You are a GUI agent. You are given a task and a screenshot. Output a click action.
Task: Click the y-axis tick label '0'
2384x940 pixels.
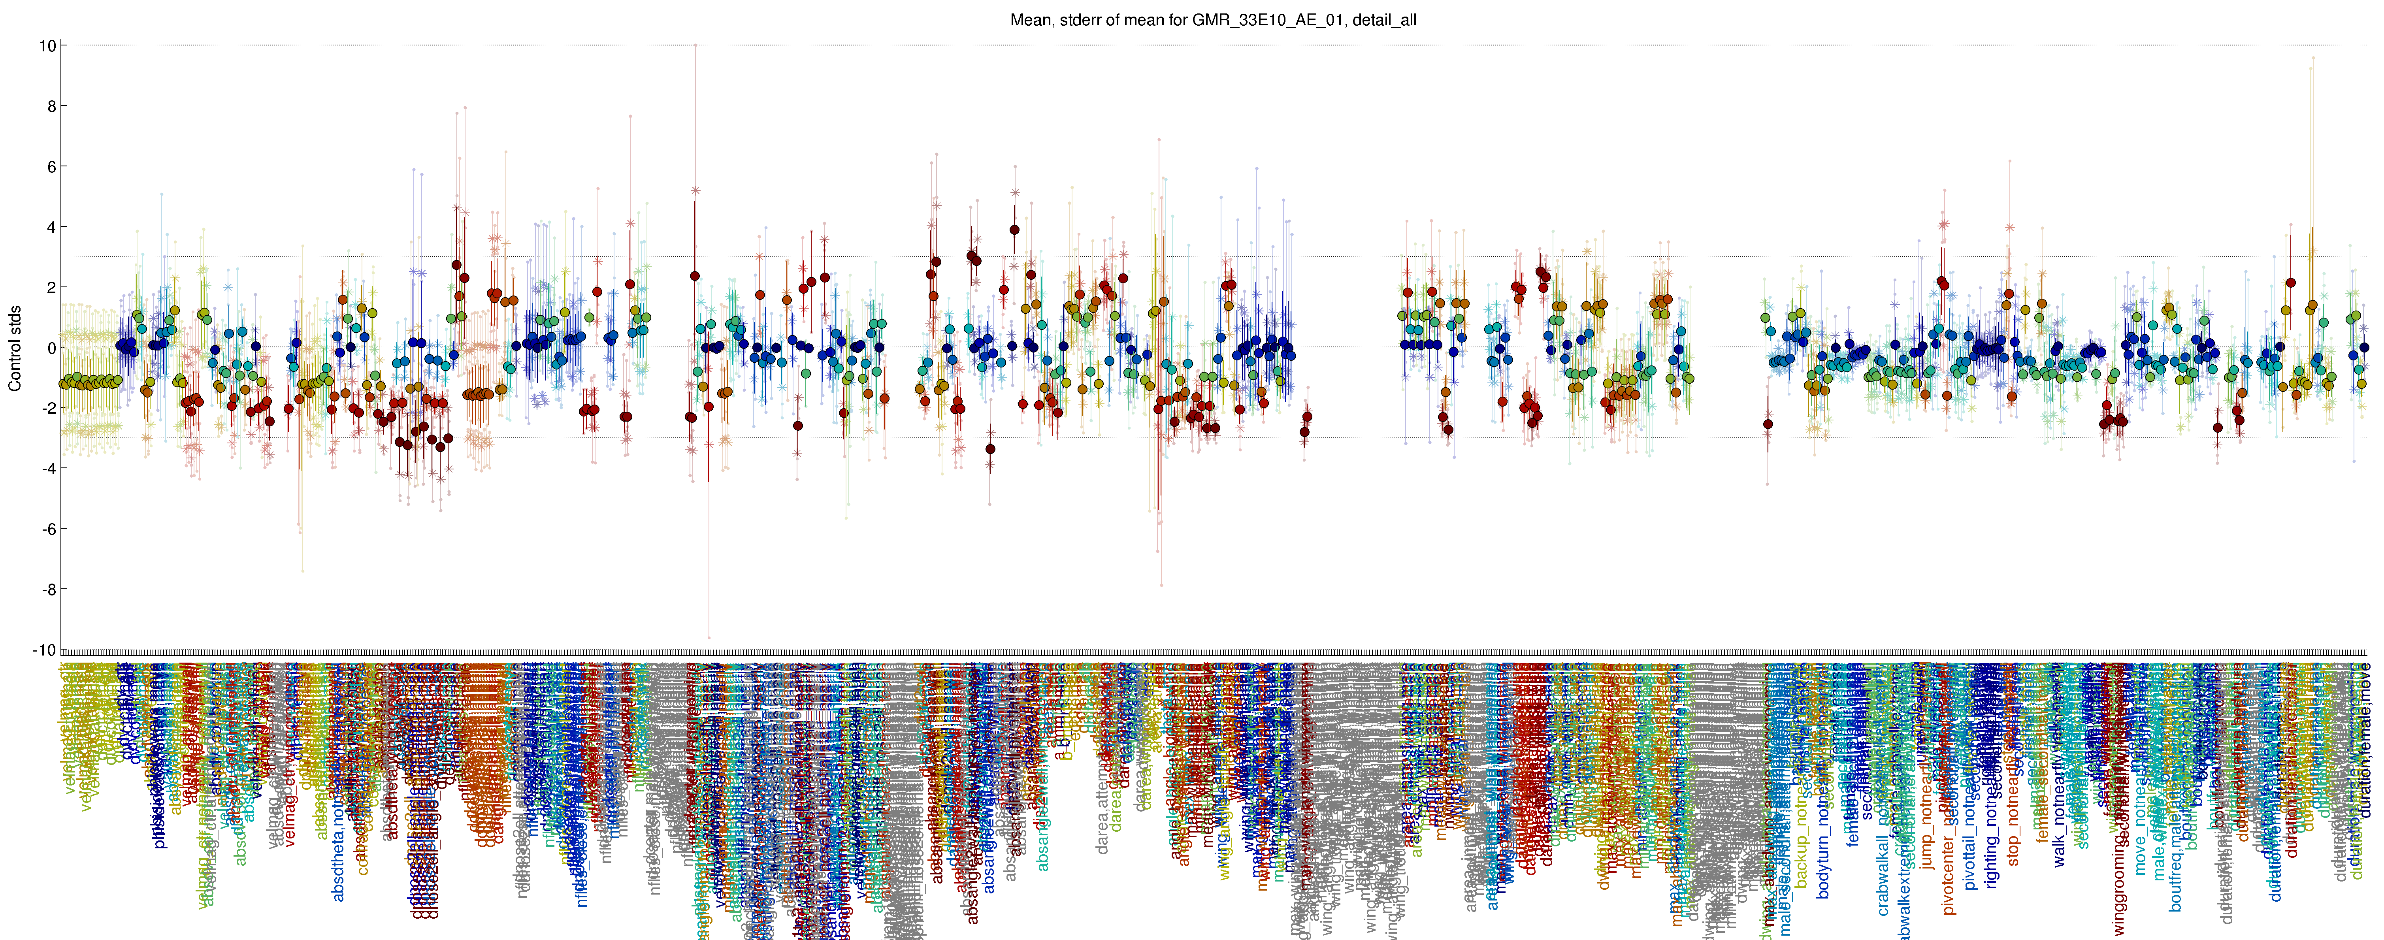tap(52, 348)
